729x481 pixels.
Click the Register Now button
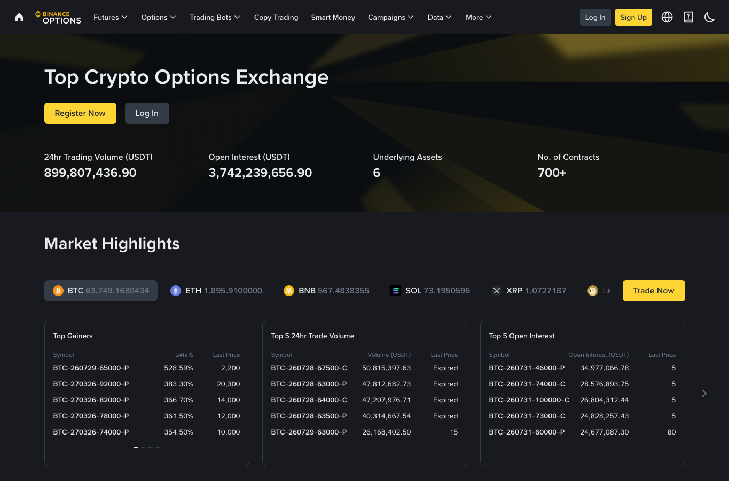pos(80,113)
